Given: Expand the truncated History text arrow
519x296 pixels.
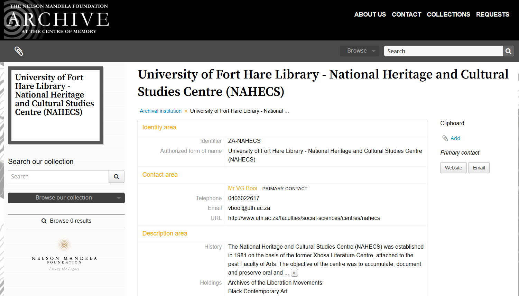Looking at the screenshot, I should pyautogui.click(x=294, y=273).
